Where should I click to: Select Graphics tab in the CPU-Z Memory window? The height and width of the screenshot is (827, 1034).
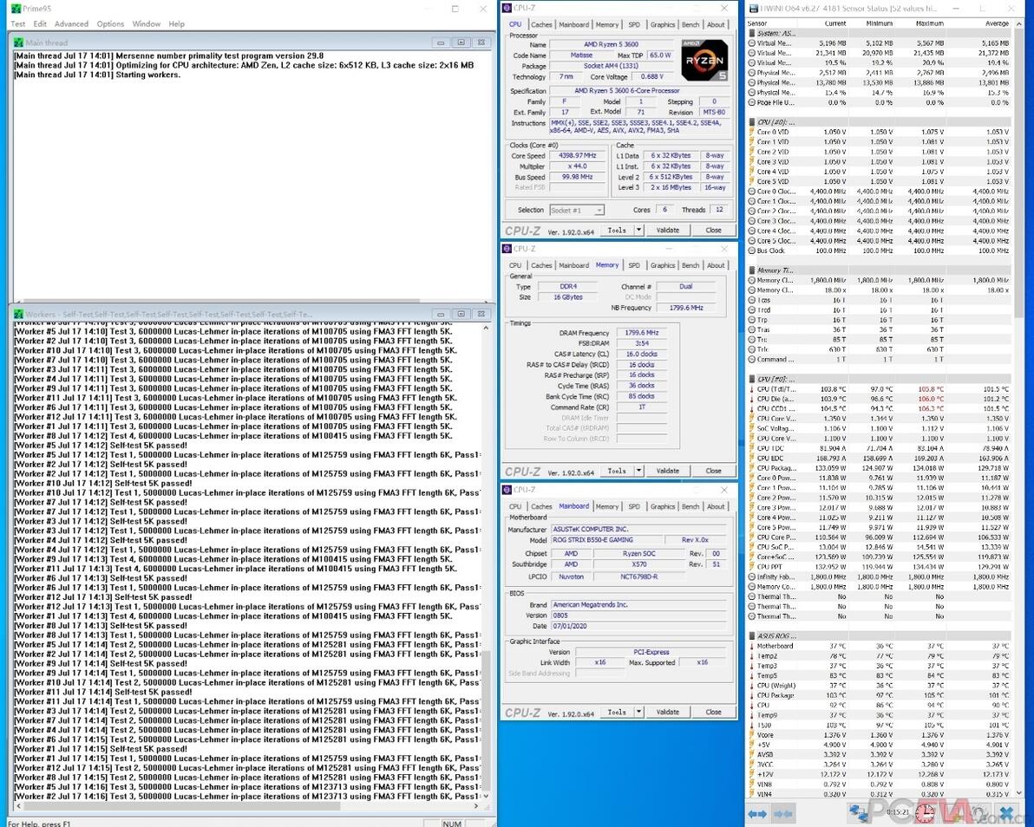pos(662,265)
